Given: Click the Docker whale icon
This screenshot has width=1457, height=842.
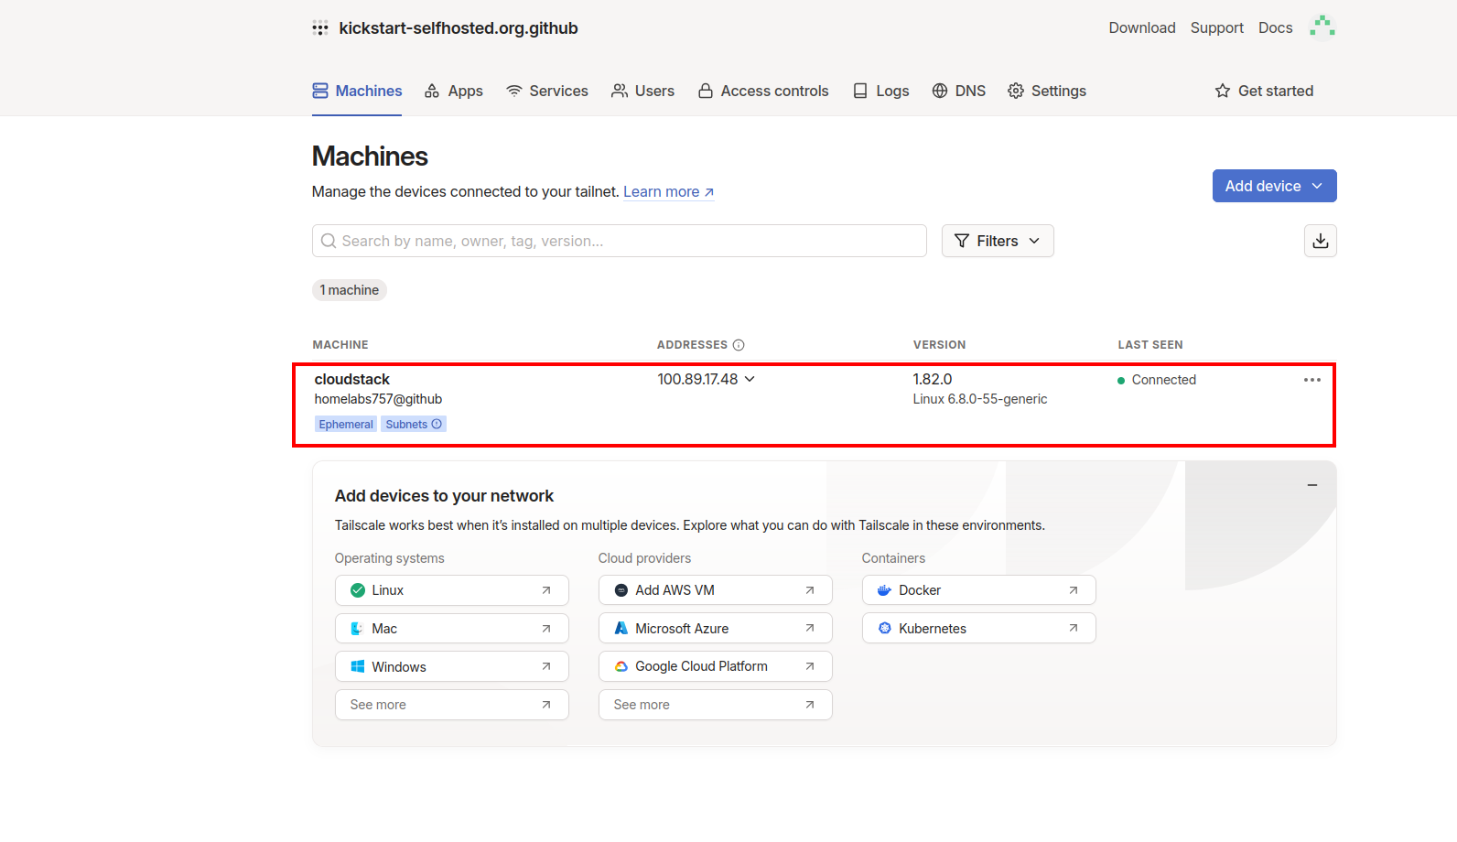Looking at the screenshot, I should click(884, 590).
